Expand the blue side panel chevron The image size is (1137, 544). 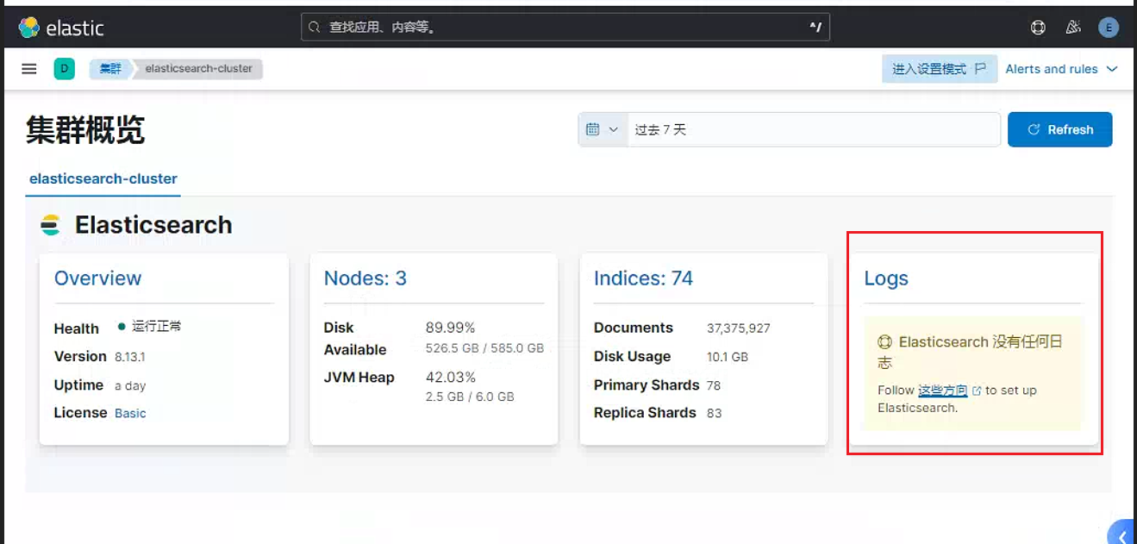[x=1121, y=535]
